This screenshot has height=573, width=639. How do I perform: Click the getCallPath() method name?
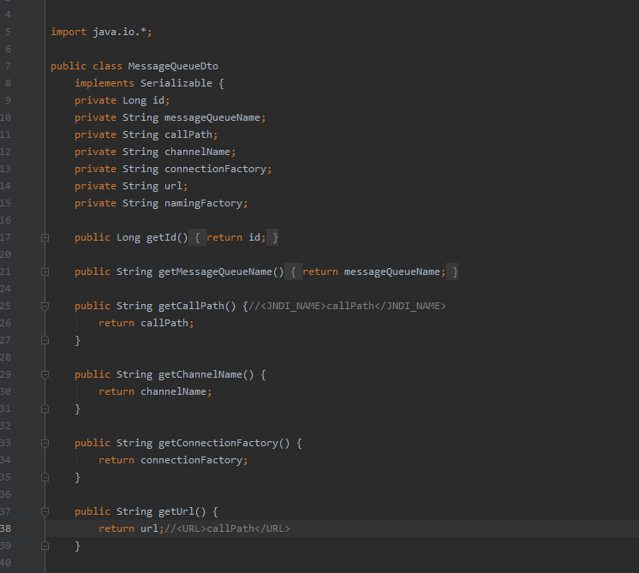pyautogui.click(x=191, y=306)
